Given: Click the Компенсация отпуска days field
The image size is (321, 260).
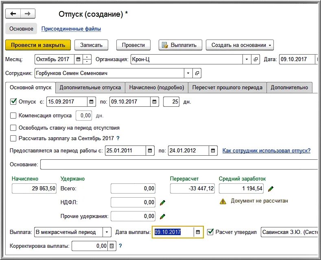Looking at the screenshot, I should point(84,116).
